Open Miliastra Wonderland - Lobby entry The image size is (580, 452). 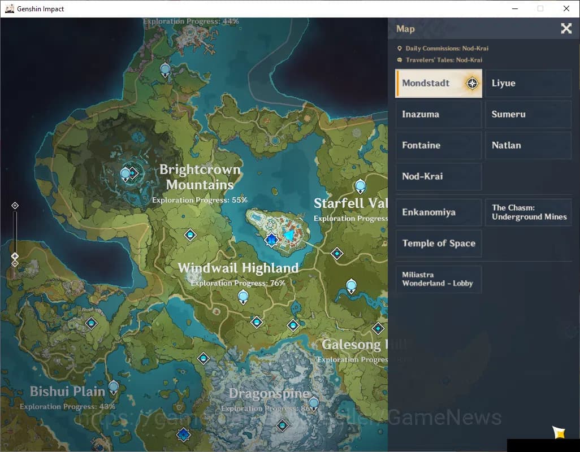[x=439, y=280]
